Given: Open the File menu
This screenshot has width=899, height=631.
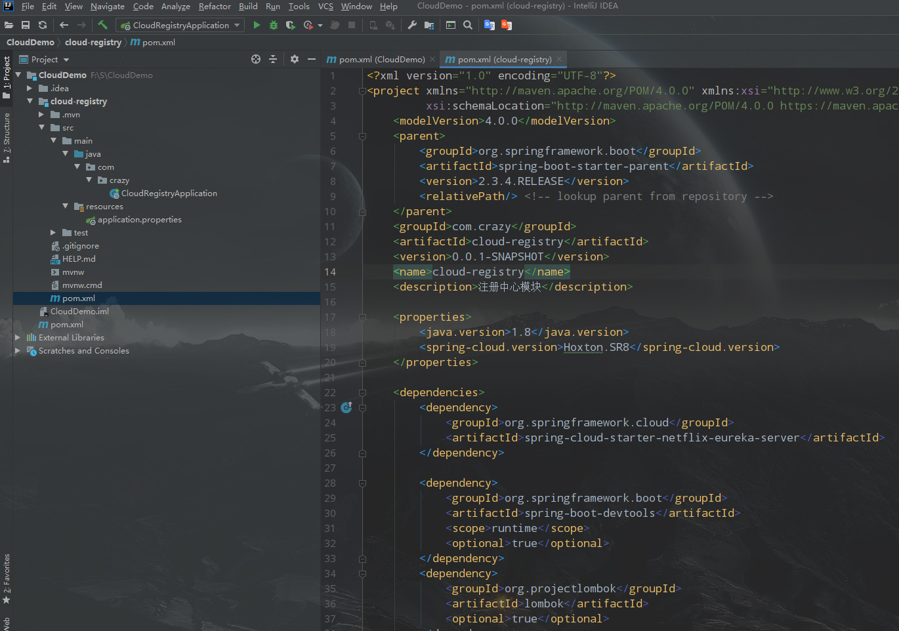Looking at the screenshot, I should tap(28, 7).
